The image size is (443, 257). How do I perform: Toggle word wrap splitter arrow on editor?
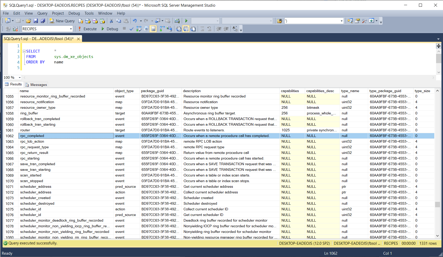tap(438, 46)
